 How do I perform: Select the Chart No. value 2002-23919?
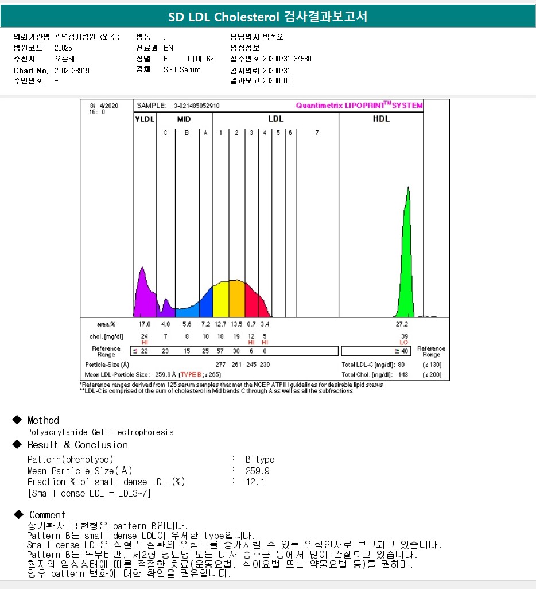click(72, 71)
